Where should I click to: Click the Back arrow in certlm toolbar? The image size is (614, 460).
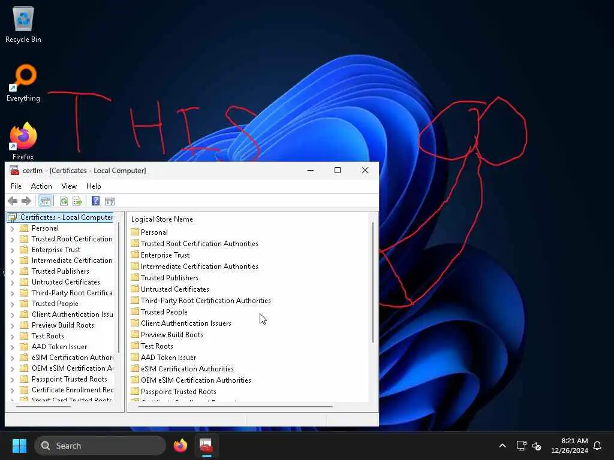pyautogui.click(x=13, y=201)
